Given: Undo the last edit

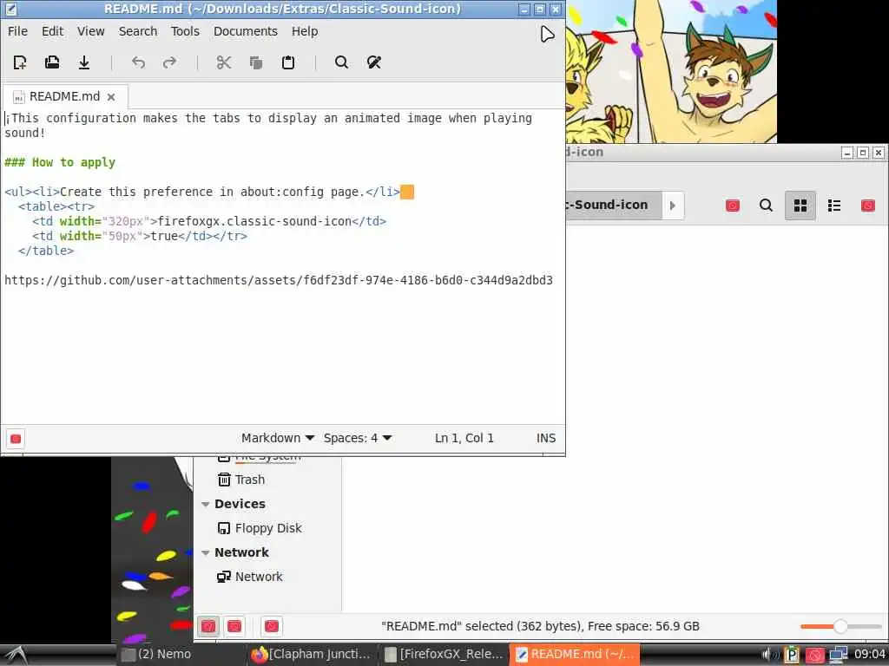Looking at the screenshot, I should click(138, 62).
